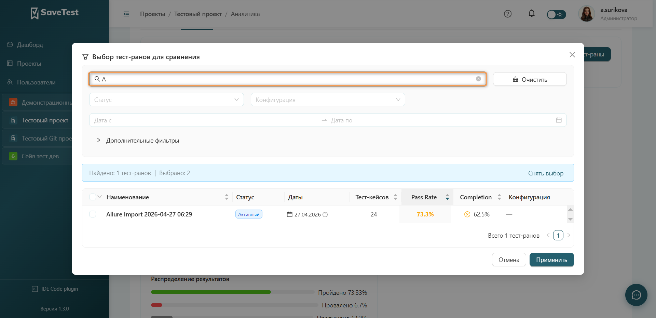Image resolution: width=656 pixels, height=318 pixels.
Task: Open the Статус dropdown
Action: click(166, 100)
